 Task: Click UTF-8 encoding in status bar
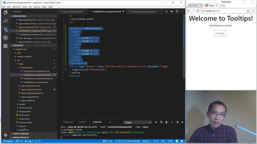(x=155, y=141)
